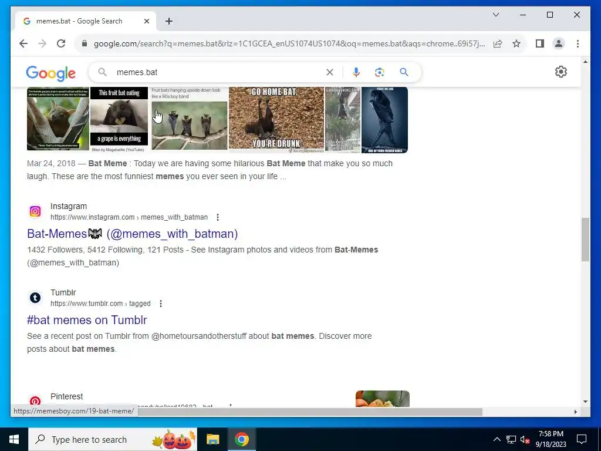Image resolution: width=601 pixels, height=451 pixels.
Task: Open Bat-Memes (@memes_with_batman) link
Action: click(132, 234)
